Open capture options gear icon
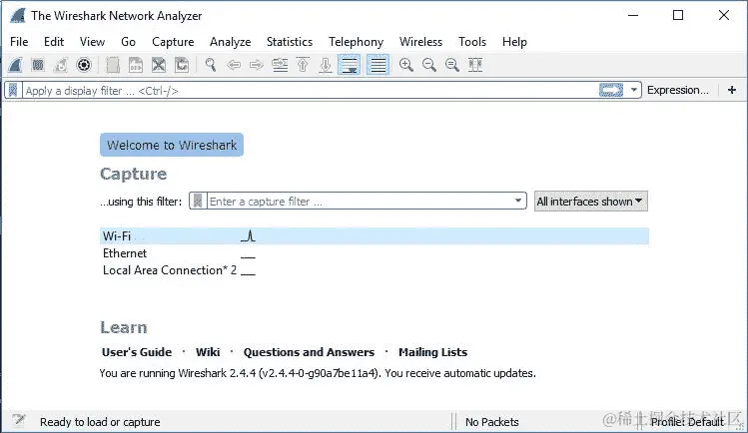The image size is (748, 433). 84,65
